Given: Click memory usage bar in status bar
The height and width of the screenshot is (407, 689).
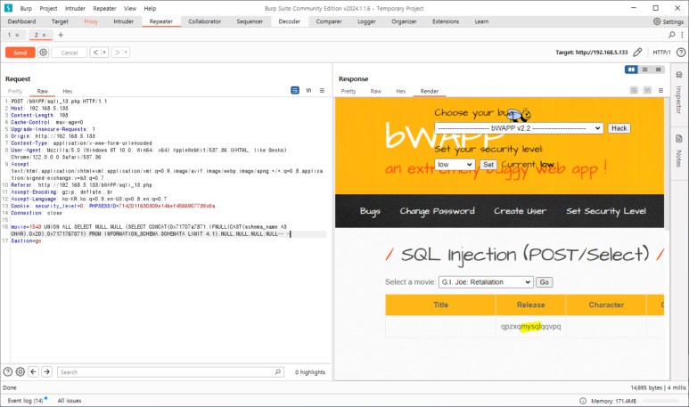Looking at the screenshot, I should pyautogui.click(x=660, y=401).
